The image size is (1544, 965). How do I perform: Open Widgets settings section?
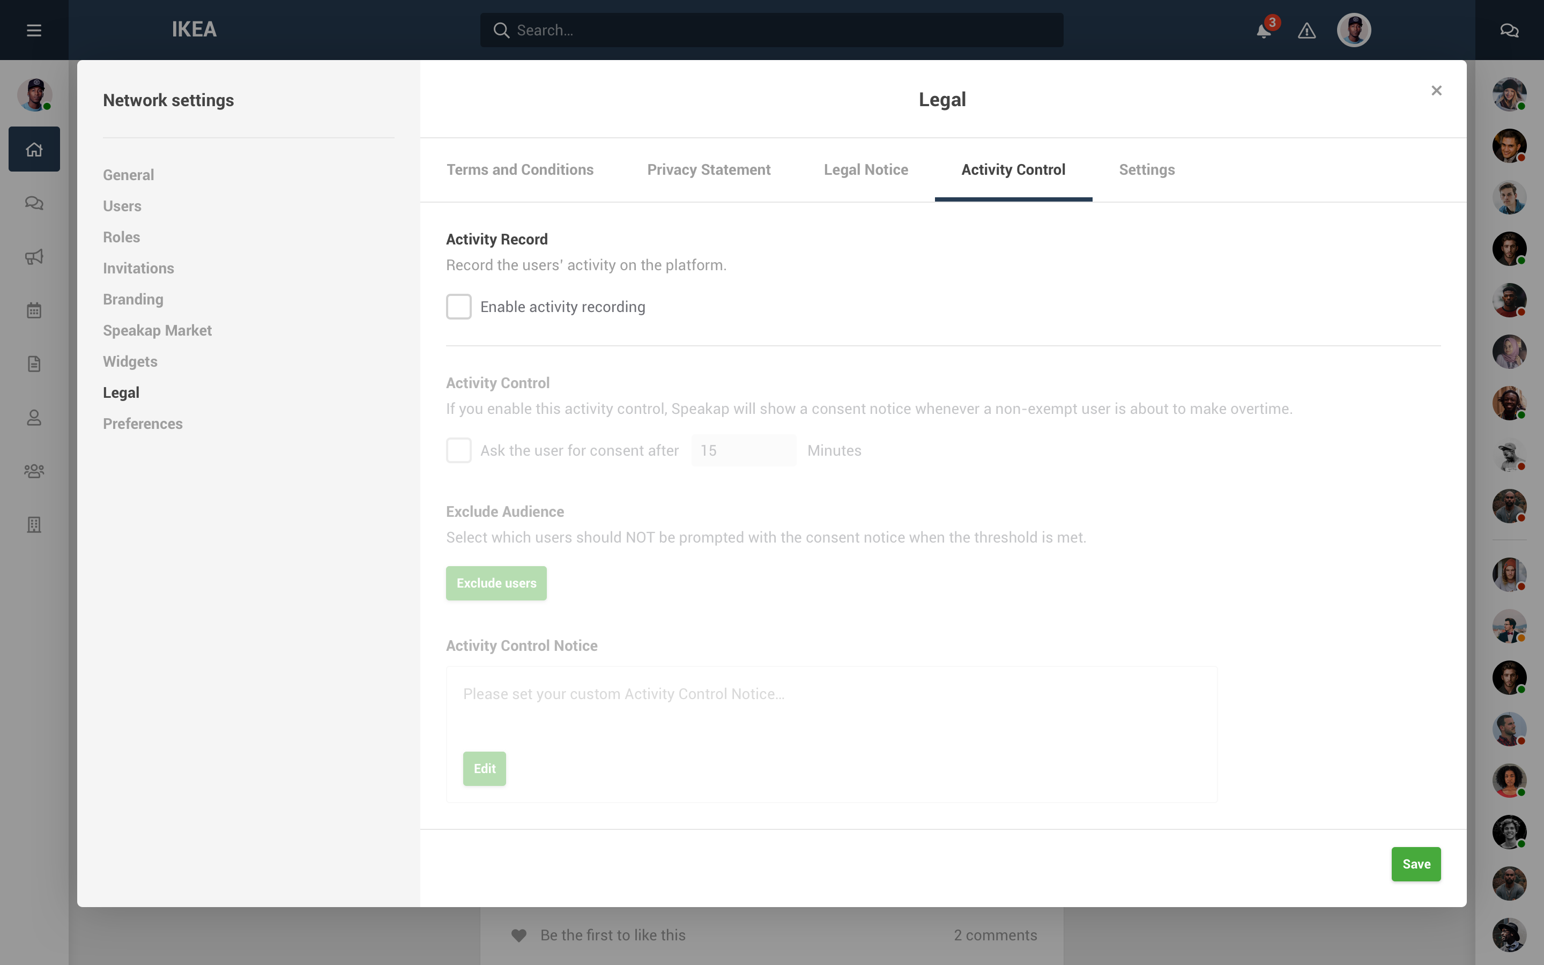[x=130, y=361]
